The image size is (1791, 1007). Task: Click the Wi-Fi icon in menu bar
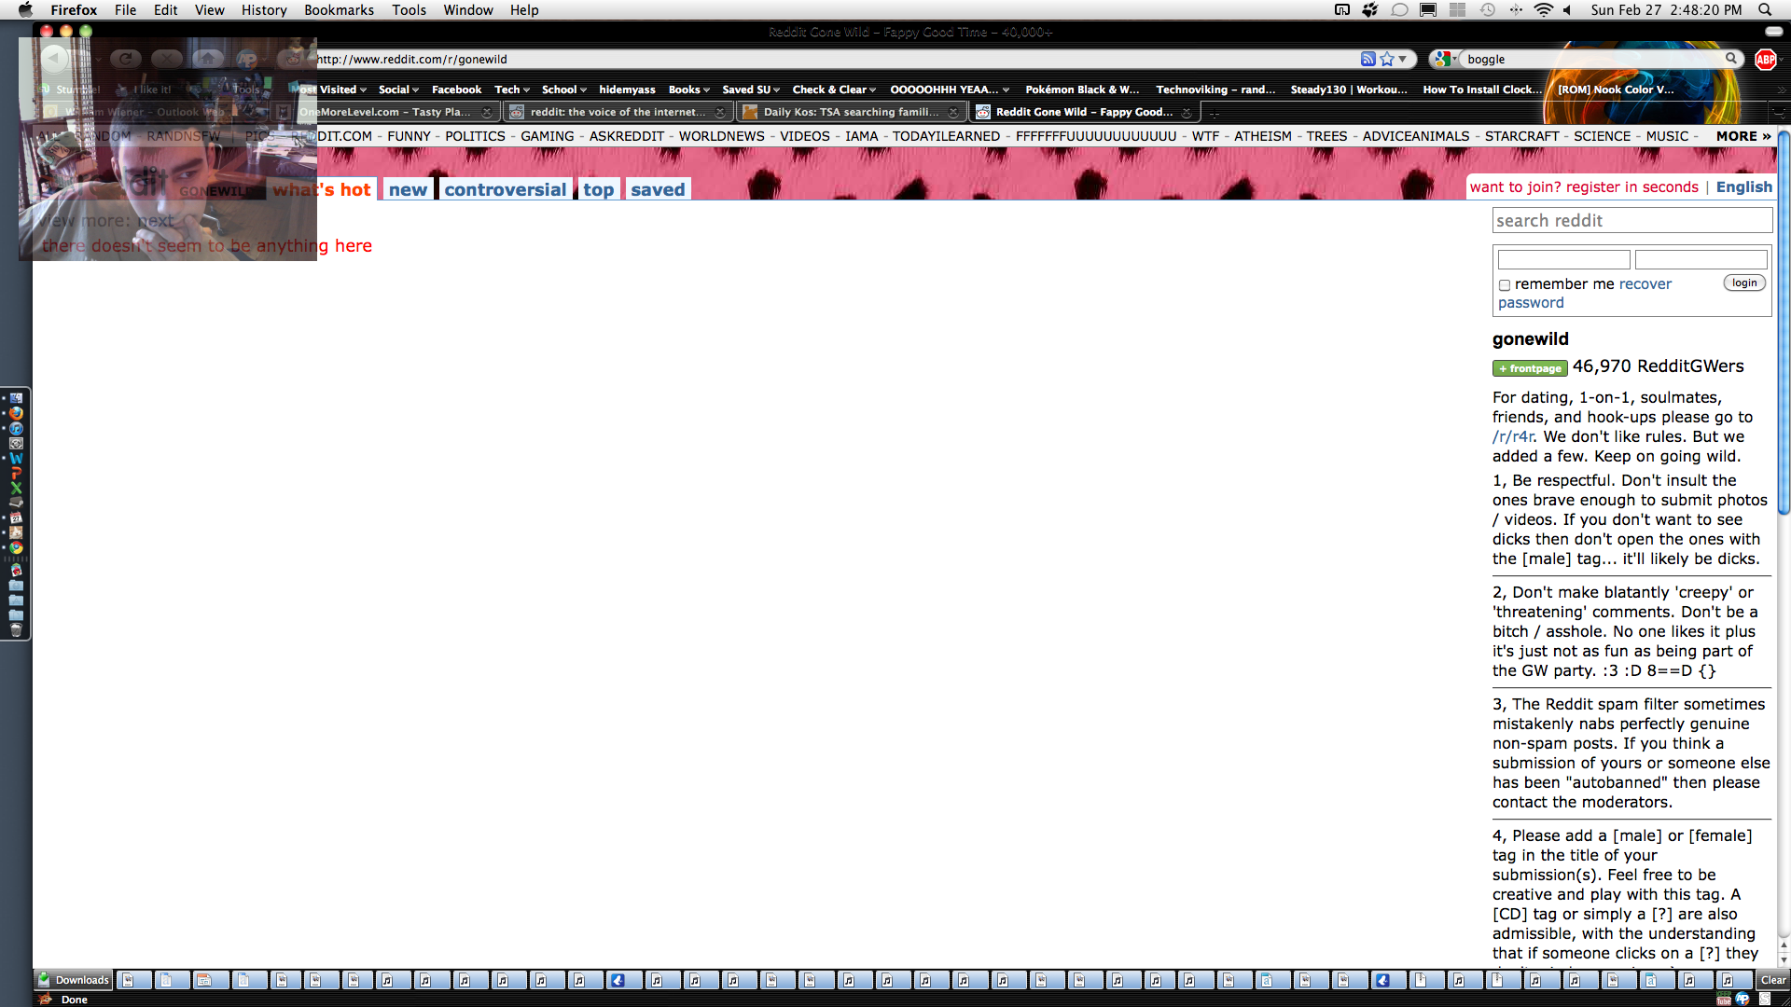1544,9
